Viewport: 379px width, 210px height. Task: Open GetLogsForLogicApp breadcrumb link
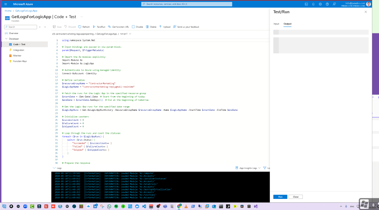pyautogui.click(x=26, y=11)
